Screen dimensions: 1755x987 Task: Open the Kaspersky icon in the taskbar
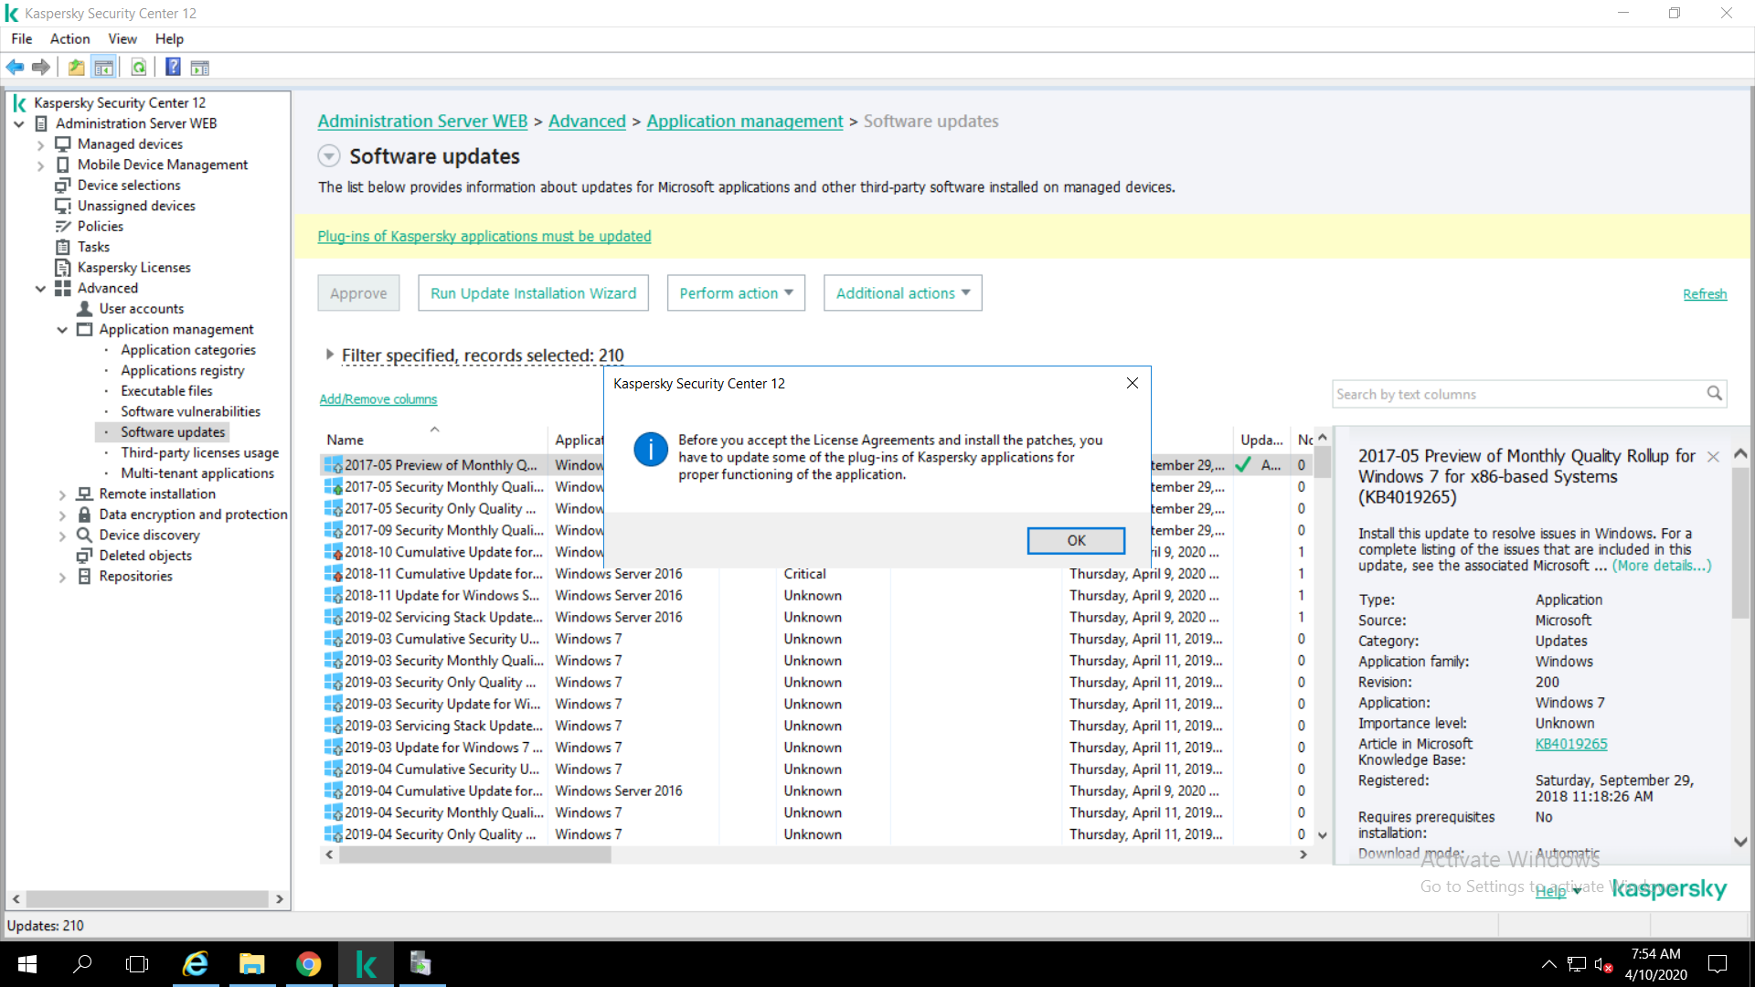366,964
